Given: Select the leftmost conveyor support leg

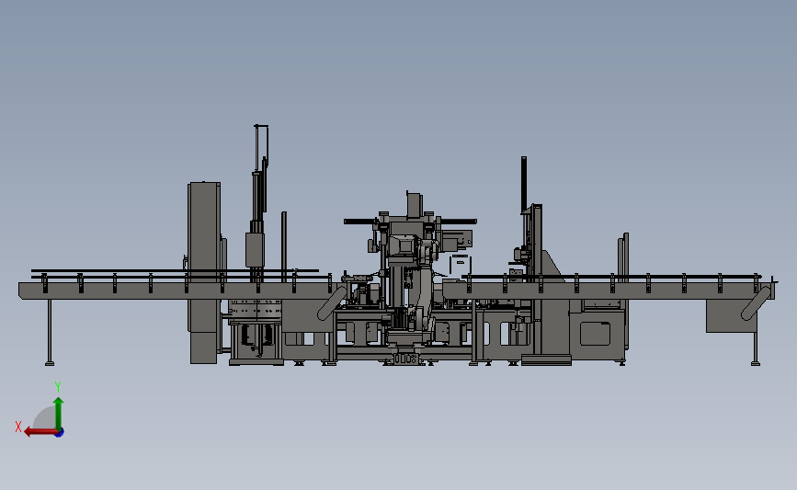Looking at the screenshot, I should point(50,332).
